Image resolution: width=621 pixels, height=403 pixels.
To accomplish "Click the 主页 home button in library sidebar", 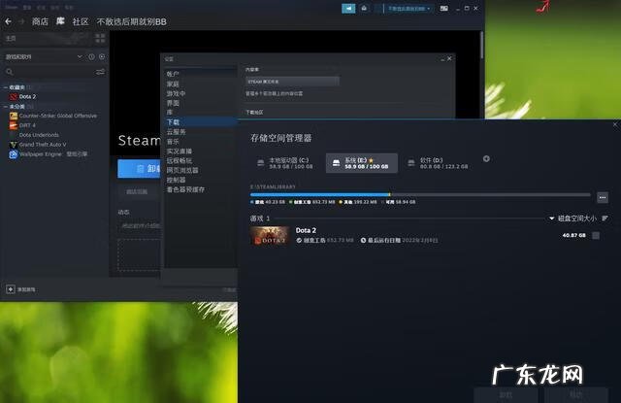I will tap(48, 38).
